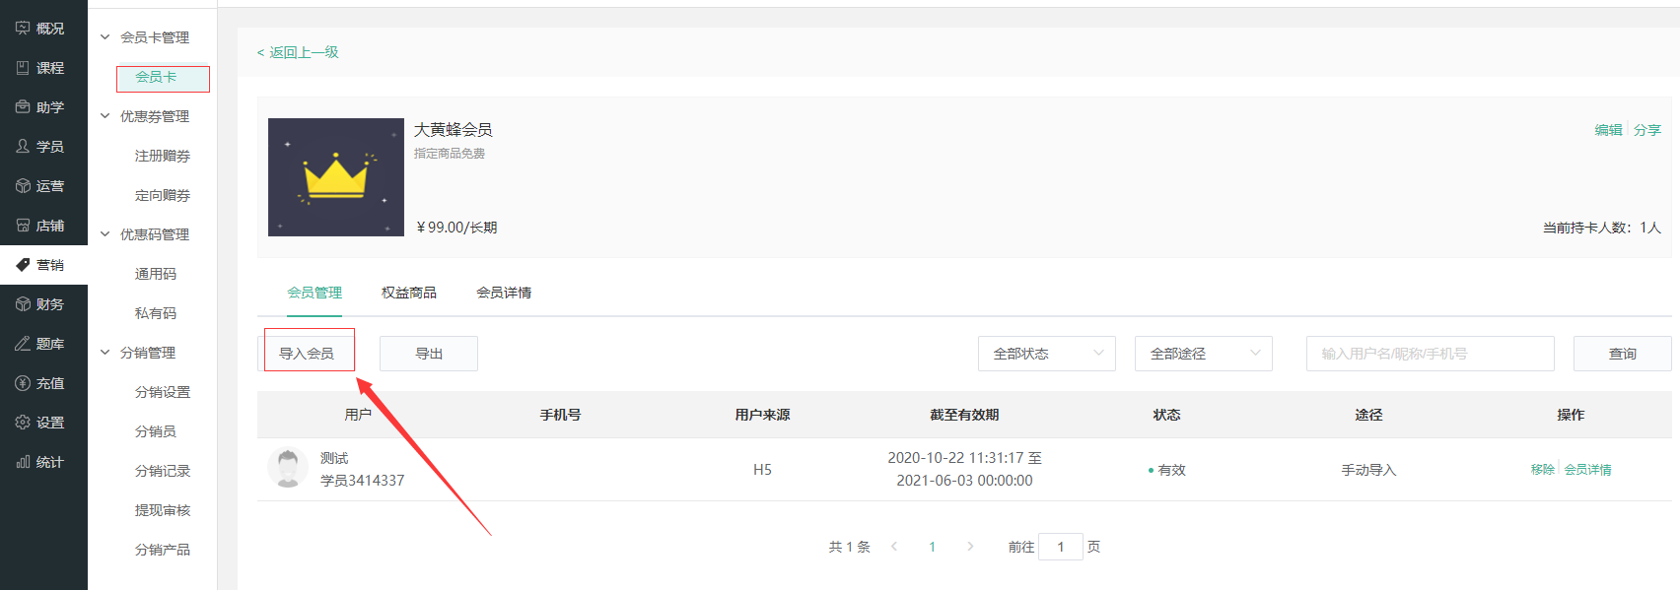Click the 查询 search button

[1623, 354]
